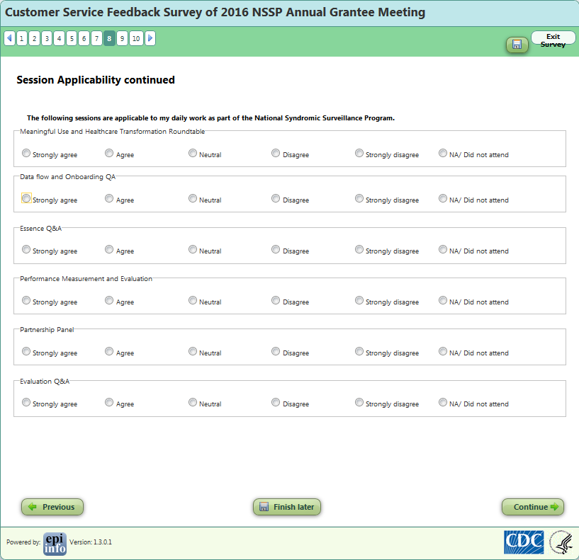Viewport: 579px width, 560px height.
Task: Select current page 8 in pager
Action: (x=109, y=38)
